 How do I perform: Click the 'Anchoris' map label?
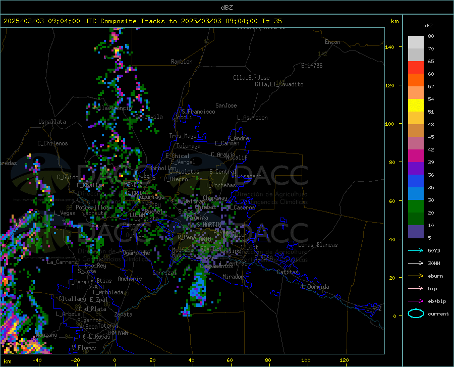tap(130, 279)
